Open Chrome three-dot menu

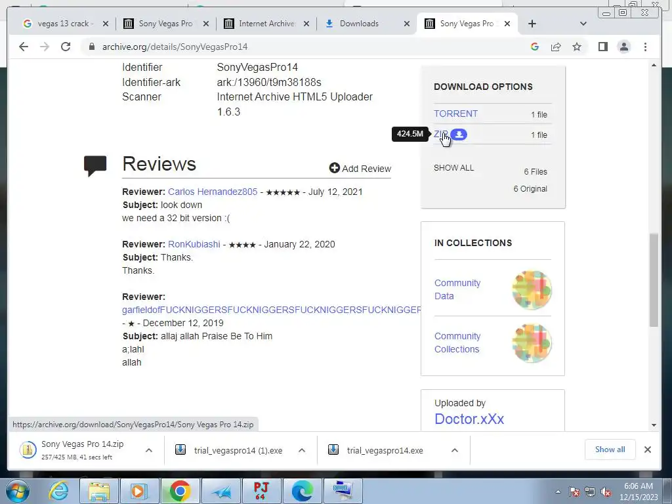(646, 47)
